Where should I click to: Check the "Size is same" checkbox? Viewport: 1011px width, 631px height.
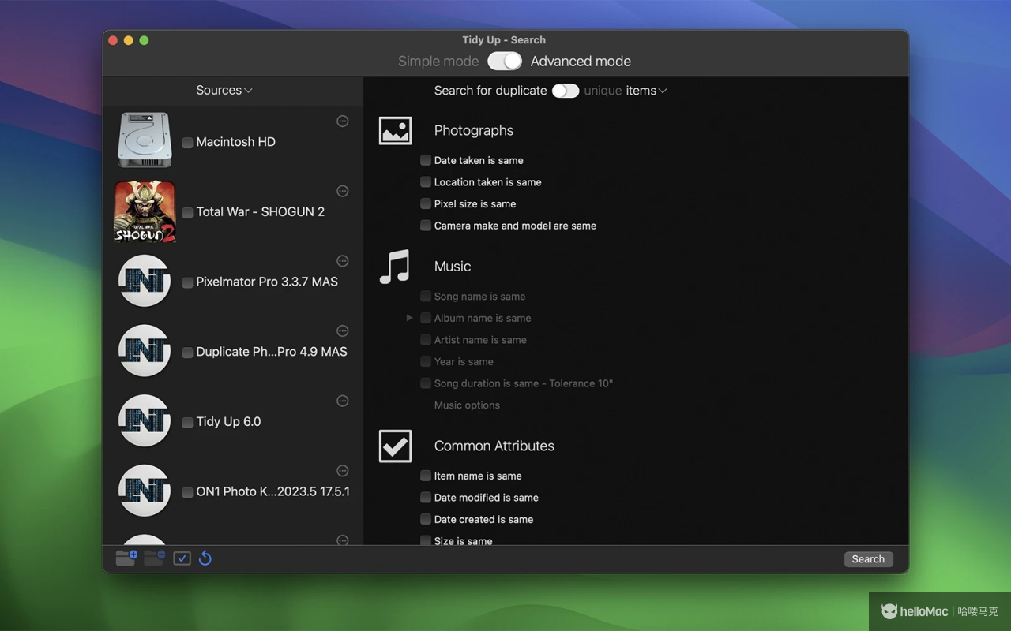pos(426,541)
